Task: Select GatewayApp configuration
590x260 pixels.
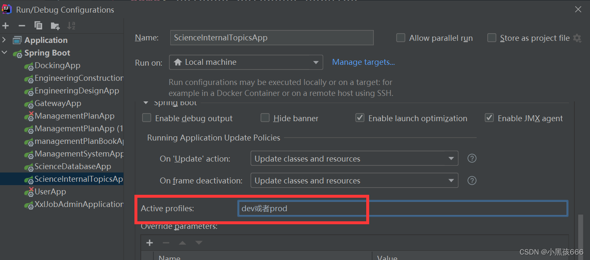Action: (58, 103)
